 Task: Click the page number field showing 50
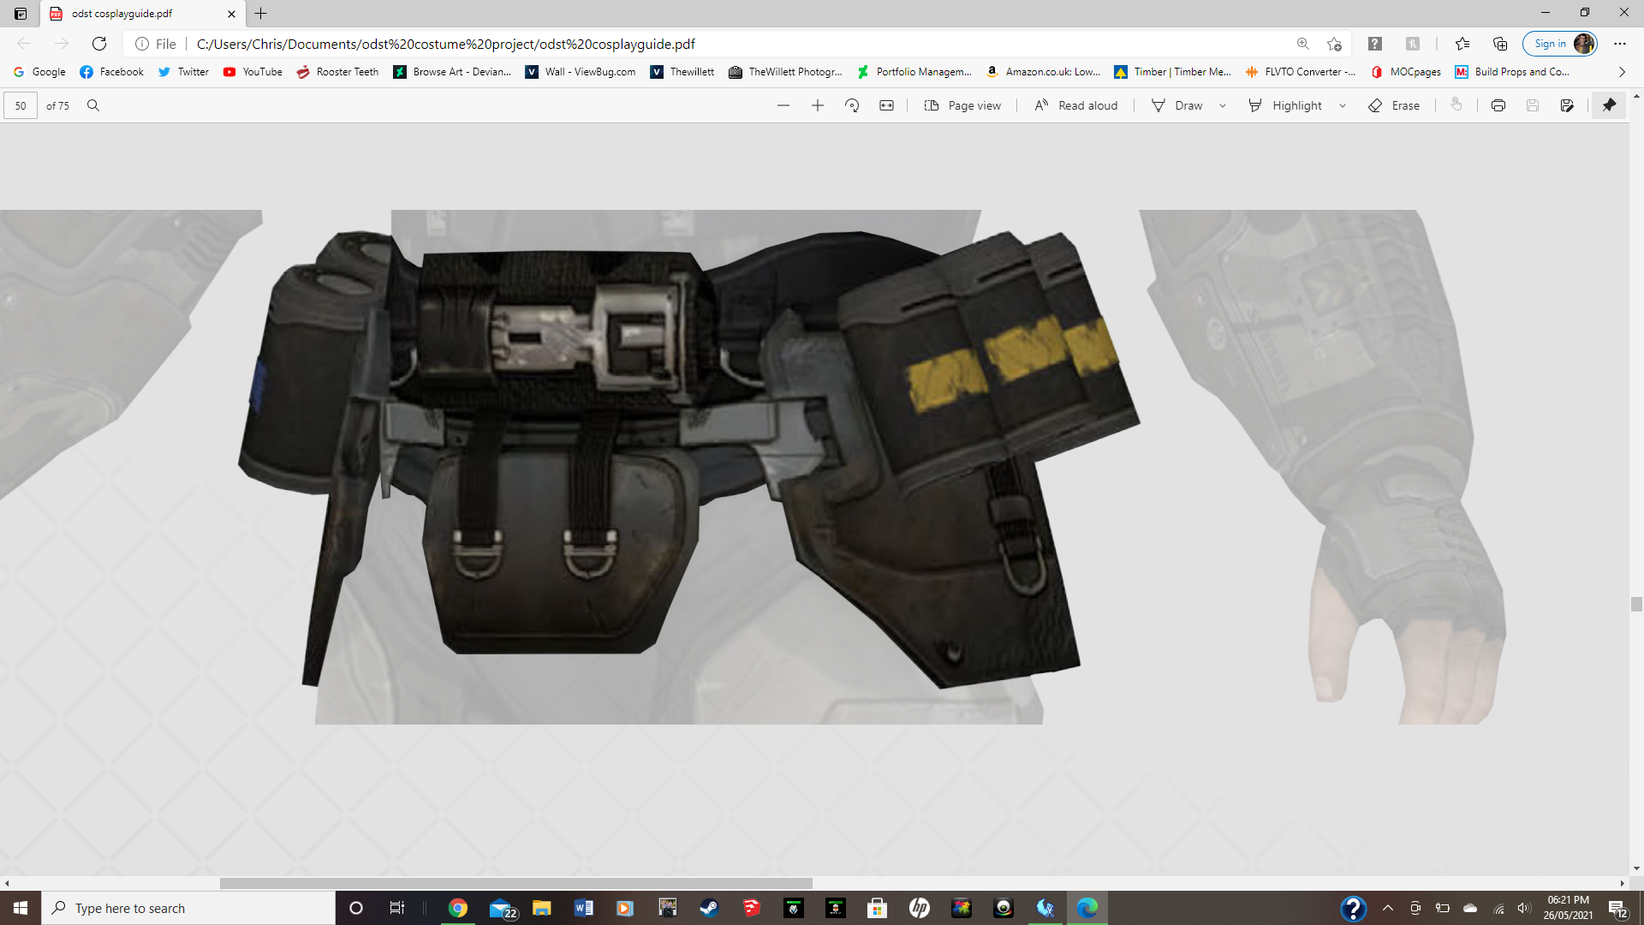coord(21,105)
